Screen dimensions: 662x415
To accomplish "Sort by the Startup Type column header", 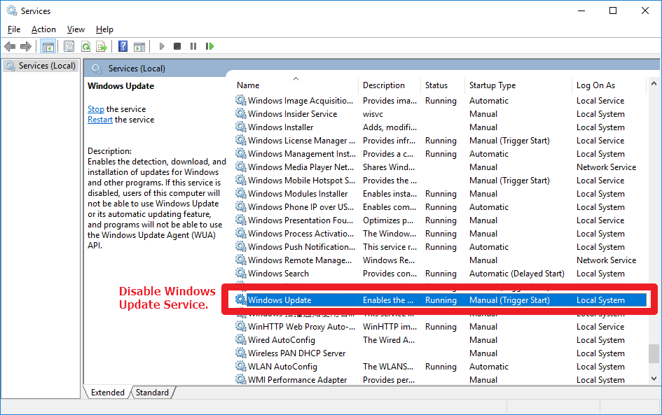I will coord(492,85).
